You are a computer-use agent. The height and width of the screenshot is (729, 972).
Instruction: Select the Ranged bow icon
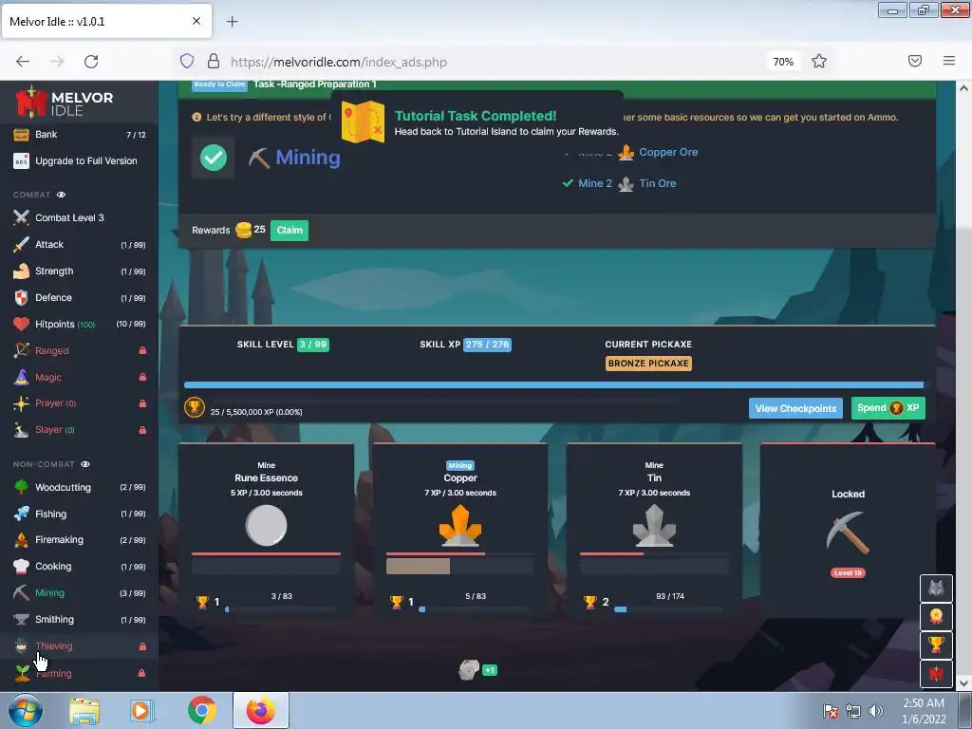(21, 351)
